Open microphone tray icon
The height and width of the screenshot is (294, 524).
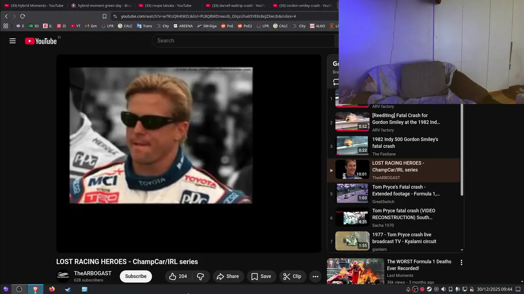(458, 289)
